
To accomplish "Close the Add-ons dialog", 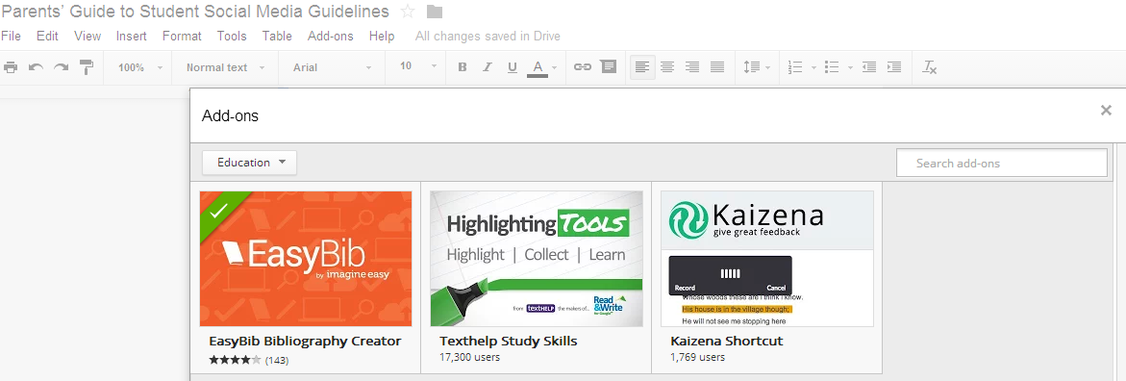I will (1106, 110).
